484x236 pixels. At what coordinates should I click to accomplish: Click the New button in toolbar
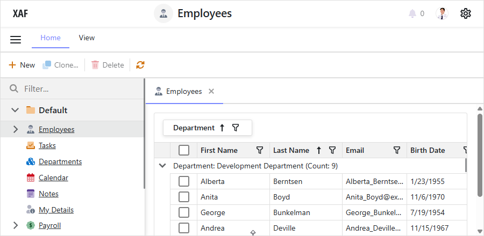pos(22,65)
